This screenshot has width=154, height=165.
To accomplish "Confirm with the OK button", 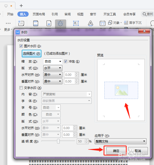I will click(116, 151).
